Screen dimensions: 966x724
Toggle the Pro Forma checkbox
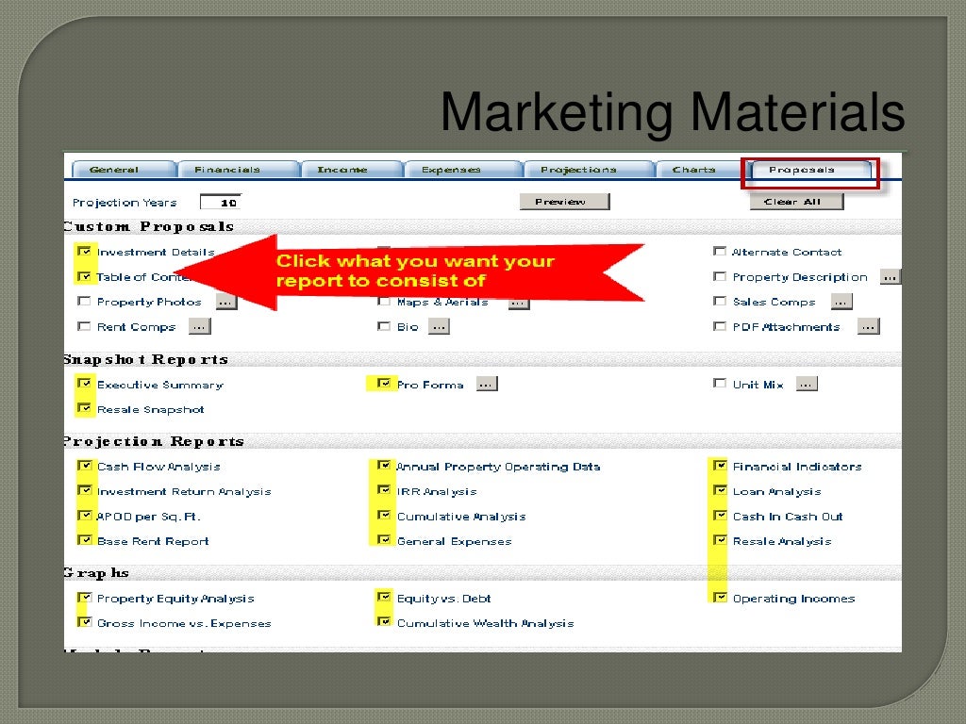(384, 384)
